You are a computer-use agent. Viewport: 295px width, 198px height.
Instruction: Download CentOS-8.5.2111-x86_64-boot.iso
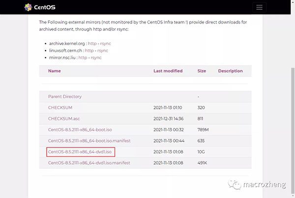[x=80, y=130]
